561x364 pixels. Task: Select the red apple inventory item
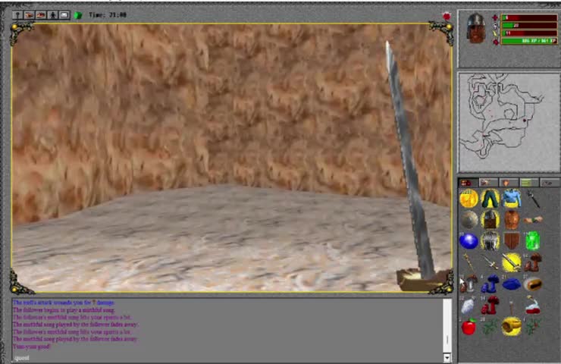[469, 326]
